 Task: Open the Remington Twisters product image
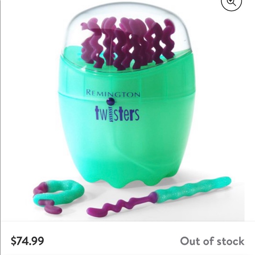[127, 111]
